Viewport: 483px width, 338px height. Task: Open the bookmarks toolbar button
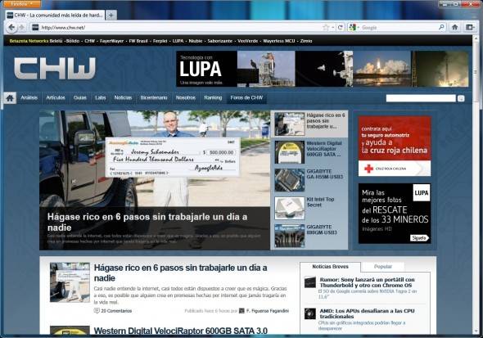[x=470, y=27]
